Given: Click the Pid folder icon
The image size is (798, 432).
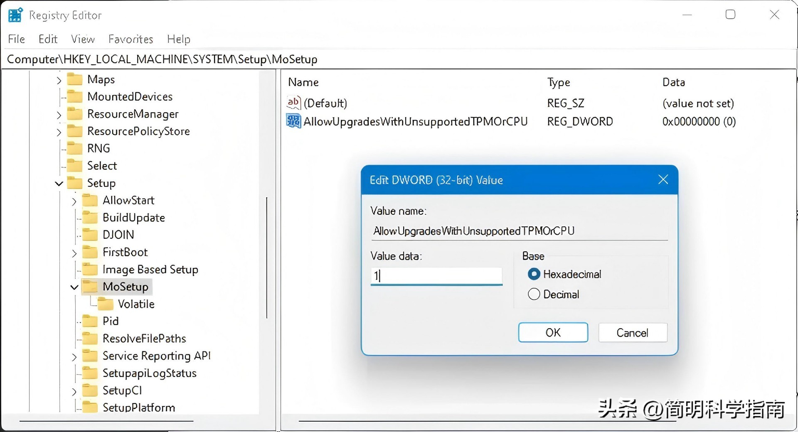Looking at the screenshot, I should coord(89,321).
